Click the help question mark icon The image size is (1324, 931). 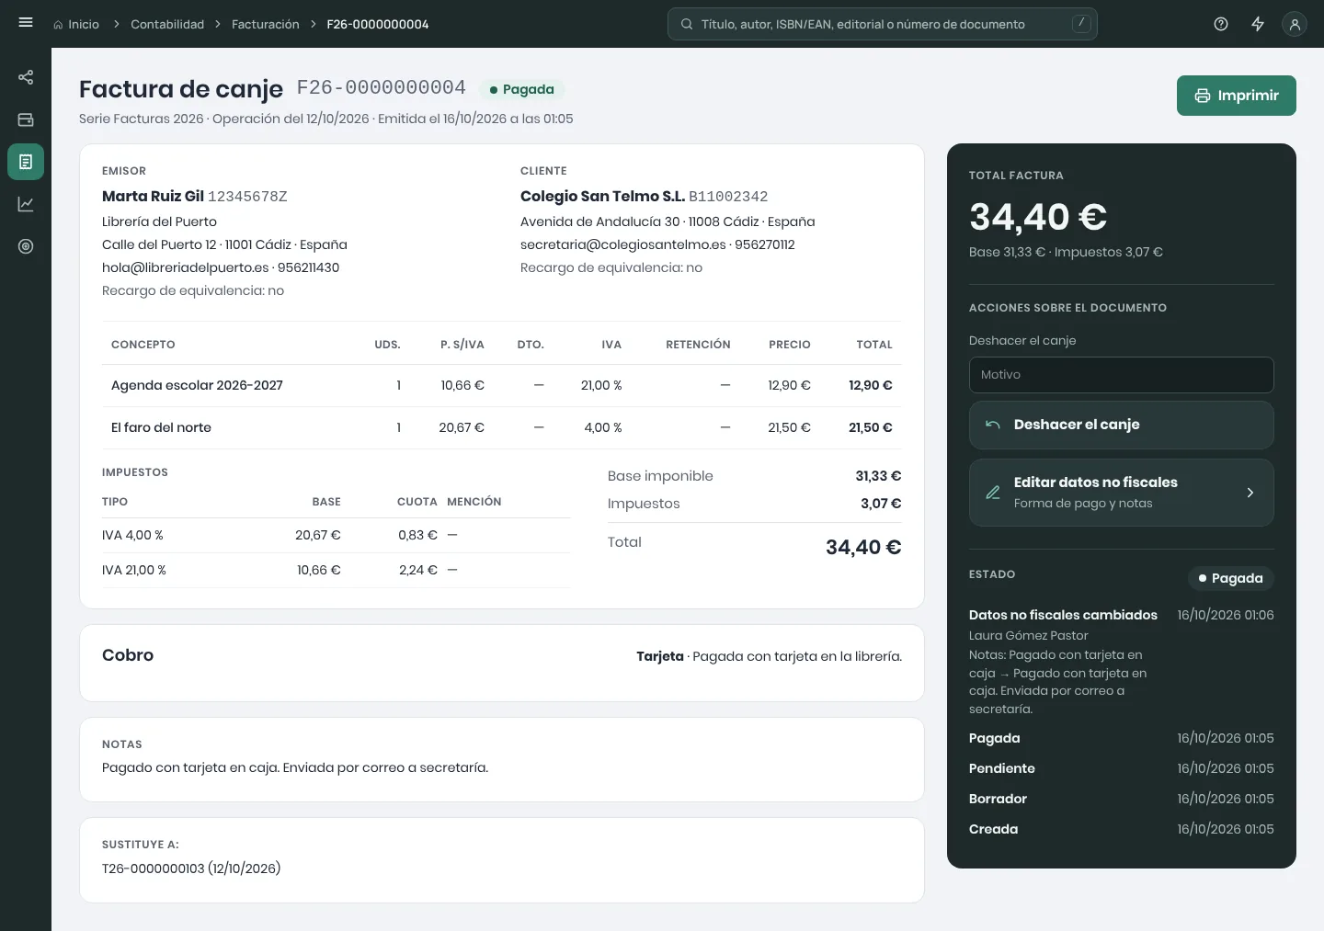coord(1221,24)
